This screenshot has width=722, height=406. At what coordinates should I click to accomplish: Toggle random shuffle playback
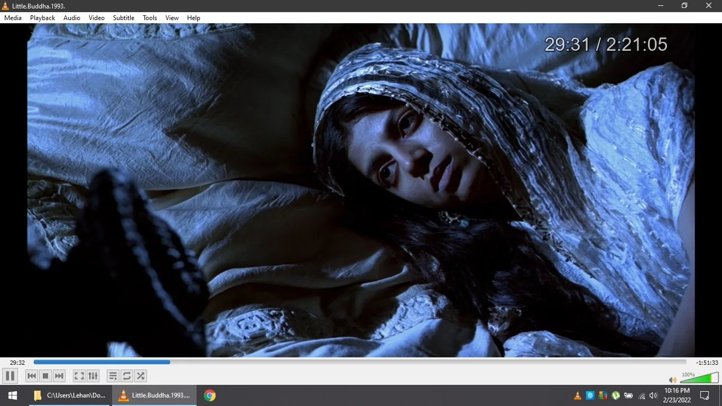pos(141,376)
